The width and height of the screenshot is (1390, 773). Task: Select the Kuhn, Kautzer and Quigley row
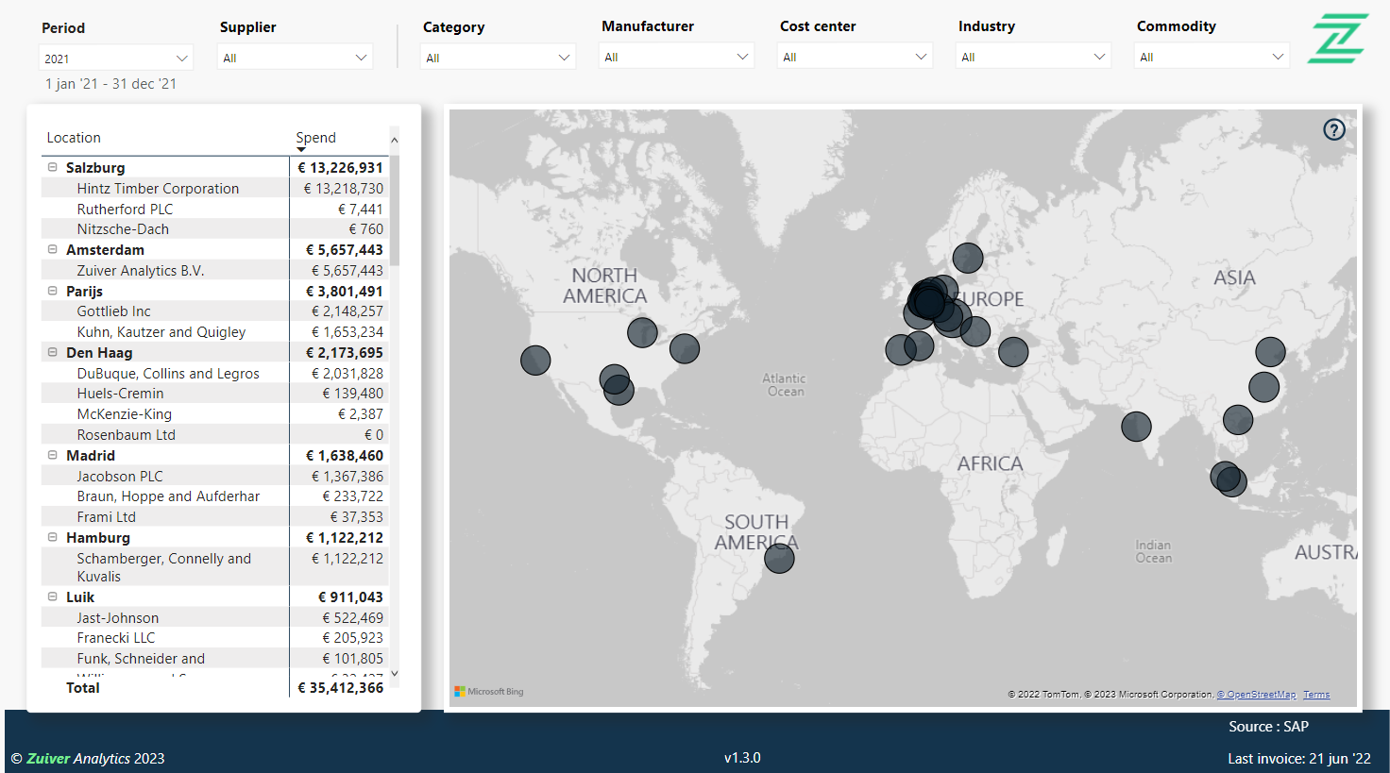[214, 332]
